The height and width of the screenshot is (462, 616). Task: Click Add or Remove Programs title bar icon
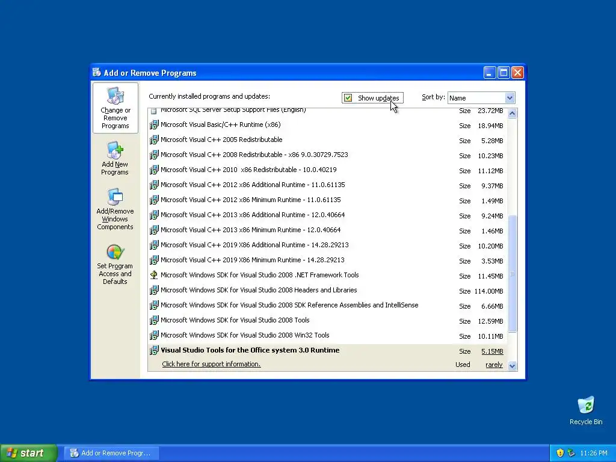97,73
